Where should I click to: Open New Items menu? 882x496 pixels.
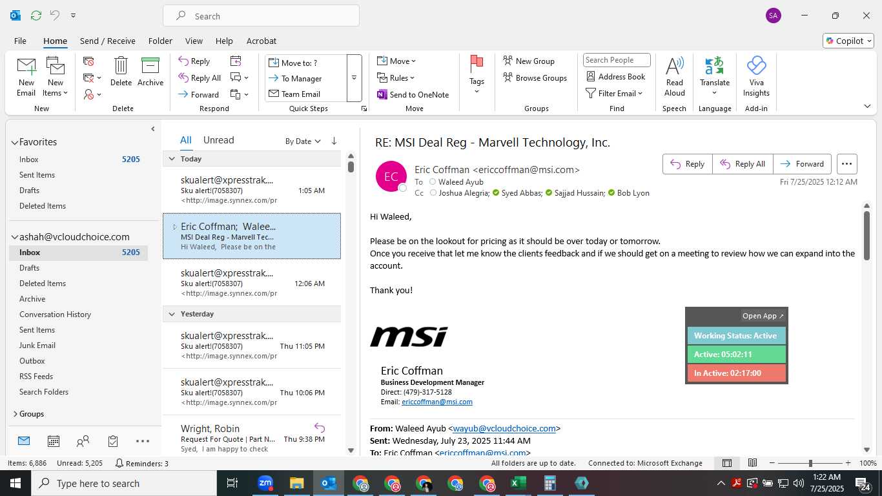[x=56, y=77]
